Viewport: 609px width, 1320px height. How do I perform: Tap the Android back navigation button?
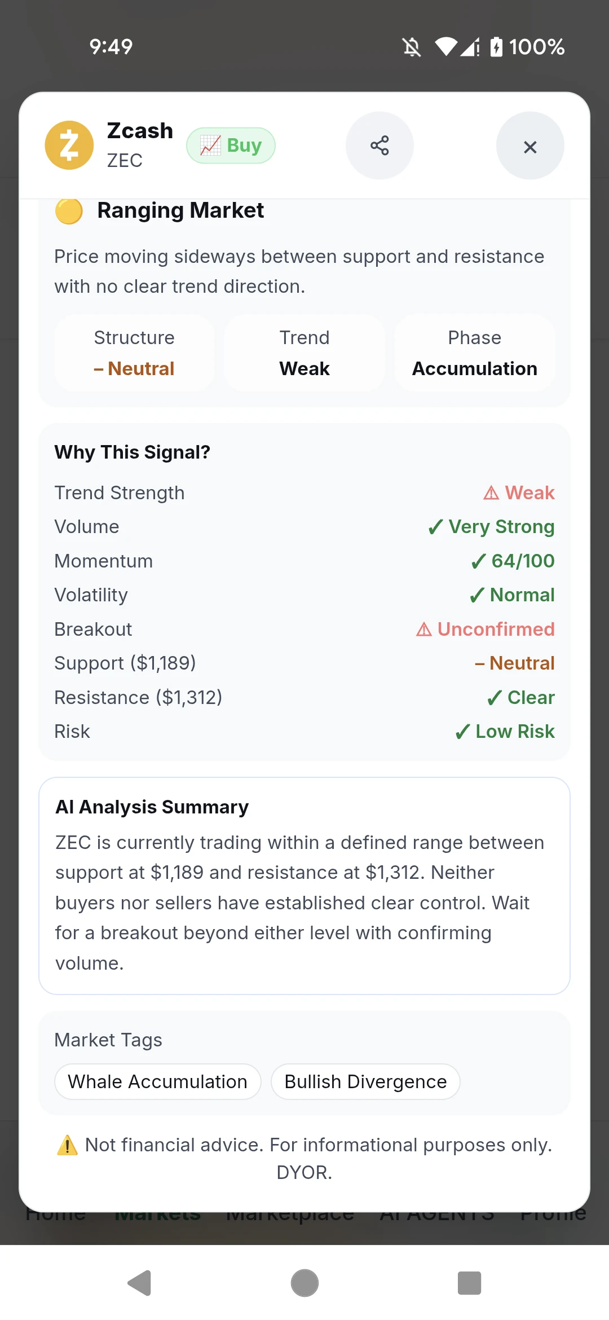pyautogui.click(x=140, y=1283)
